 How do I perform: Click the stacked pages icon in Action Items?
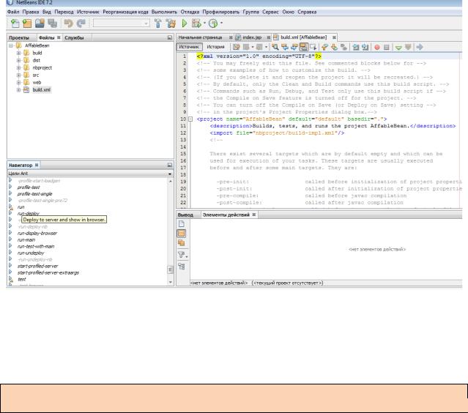coord(182,243)
